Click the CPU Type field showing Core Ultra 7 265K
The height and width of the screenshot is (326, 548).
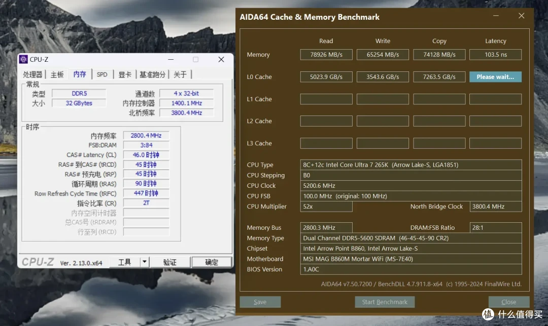tap(411, 165)
